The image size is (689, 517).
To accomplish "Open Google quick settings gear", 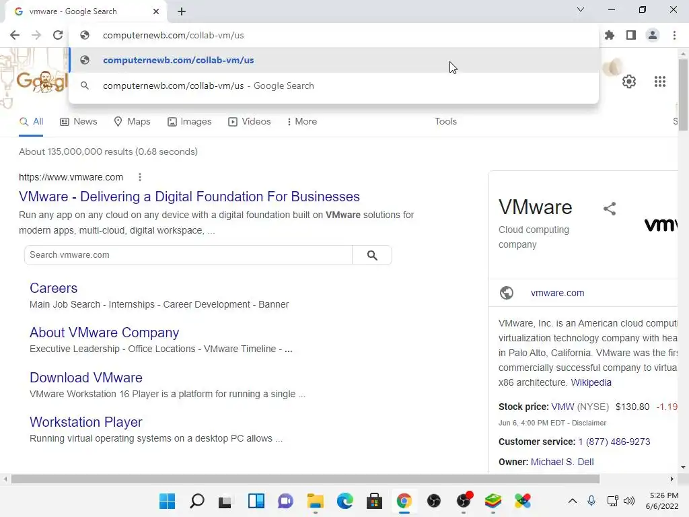I will [x=629, y=81].
